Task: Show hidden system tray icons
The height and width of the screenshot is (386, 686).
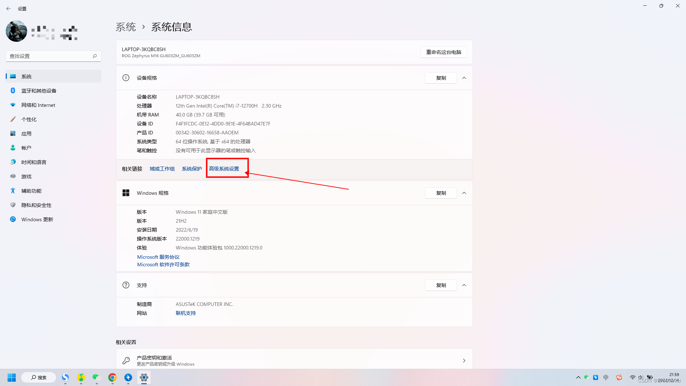Action: pyautogui.click(x=578, y=377)
